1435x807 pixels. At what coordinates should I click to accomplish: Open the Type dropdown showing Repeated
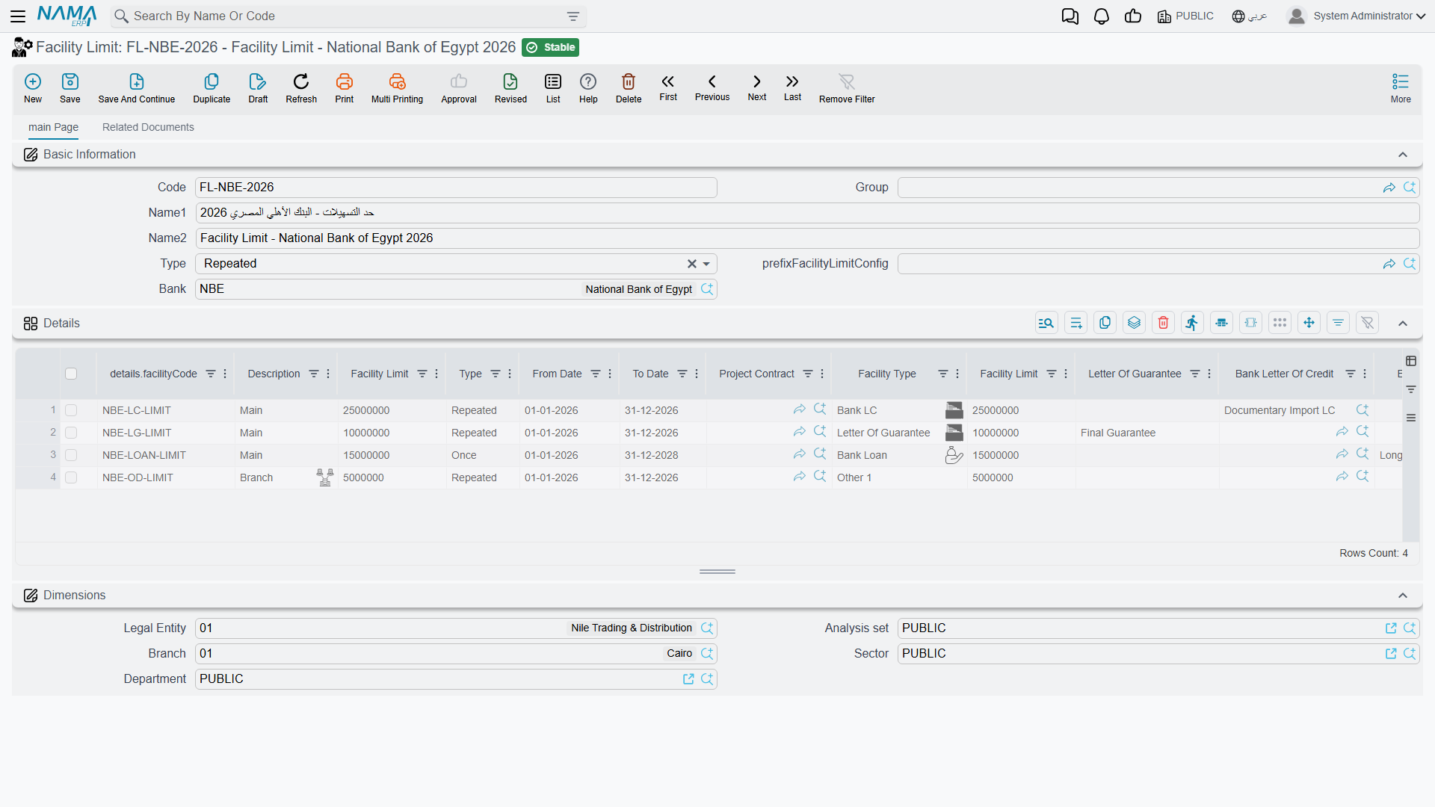[x=706, y=264]
